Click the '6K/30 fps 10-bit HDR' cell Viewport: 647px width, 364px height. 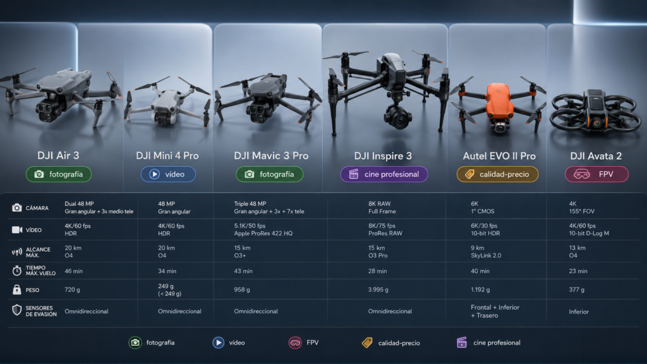coord(485,229)
